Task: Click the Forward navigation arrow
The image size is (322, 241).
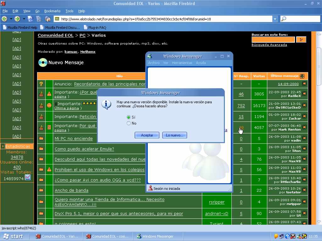Action: click(x=18, y=19)
